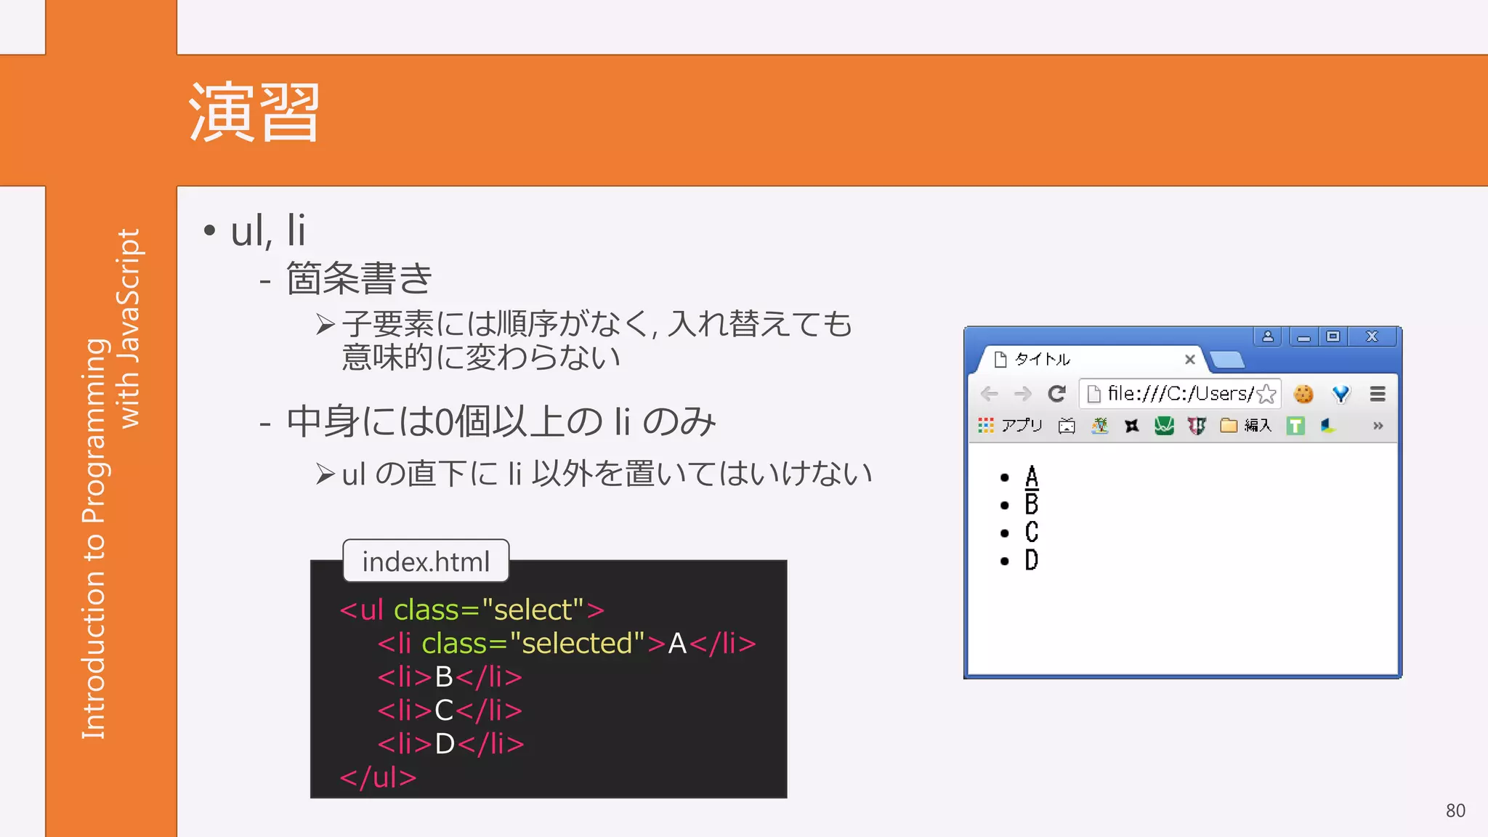Image resolution: width=1488 pixels, height=837 pixels.
Task: Click the <li>D</li> code line
Action: point(450,743)
